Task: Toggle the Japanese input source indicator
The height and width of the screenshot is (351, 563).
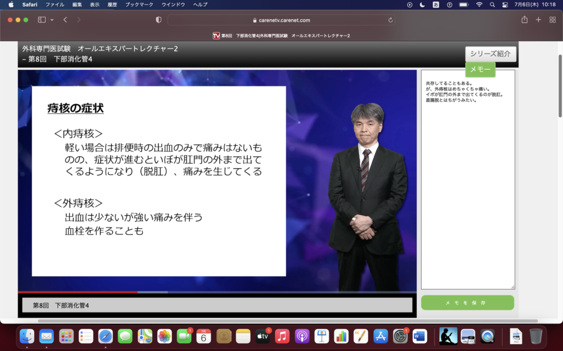Action: coord(436,4)
